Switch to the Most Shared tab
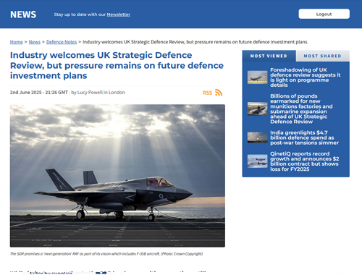362x275 pixels. point(323,56)
